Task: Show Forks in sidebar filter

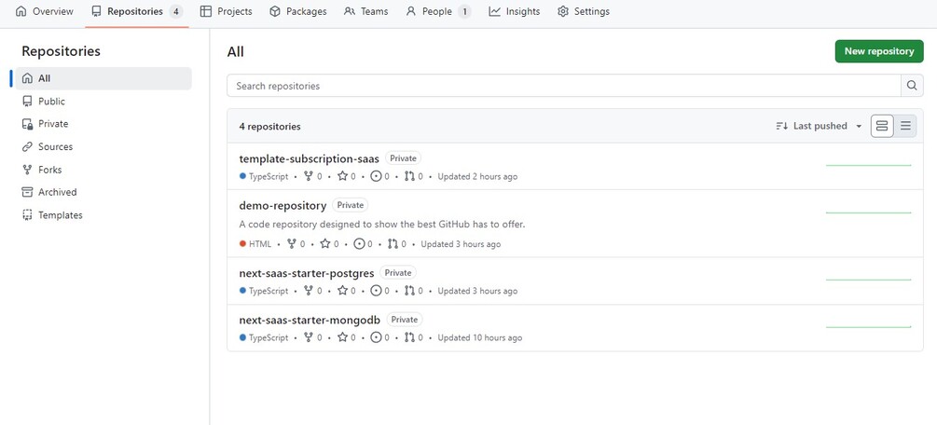Action: (x=49, y=170)
